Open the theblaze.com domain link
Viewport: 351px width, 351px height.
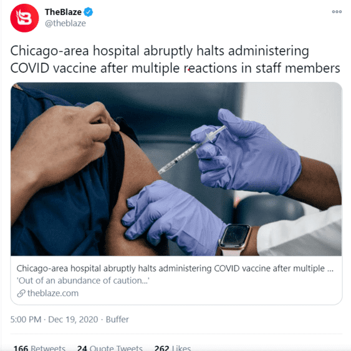coord(53,294)
